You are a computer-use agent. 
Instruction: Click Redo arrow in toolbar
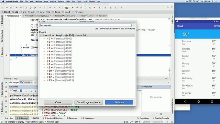point(21,8)
